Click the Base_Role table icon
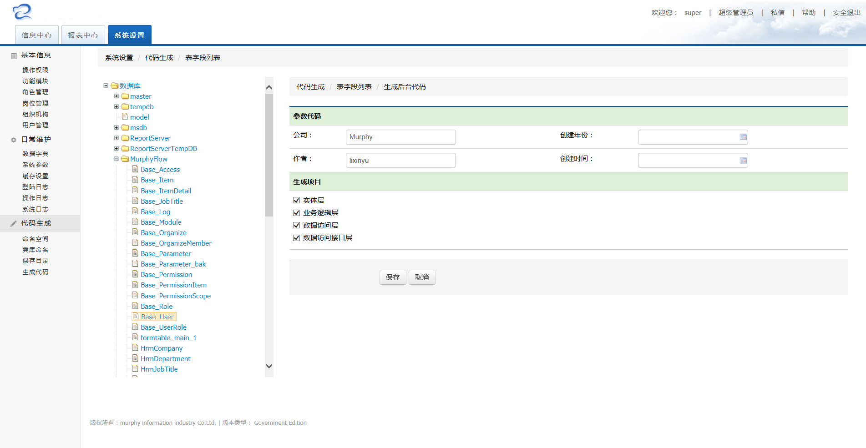The image size is (866, 448). click(135, 306)
